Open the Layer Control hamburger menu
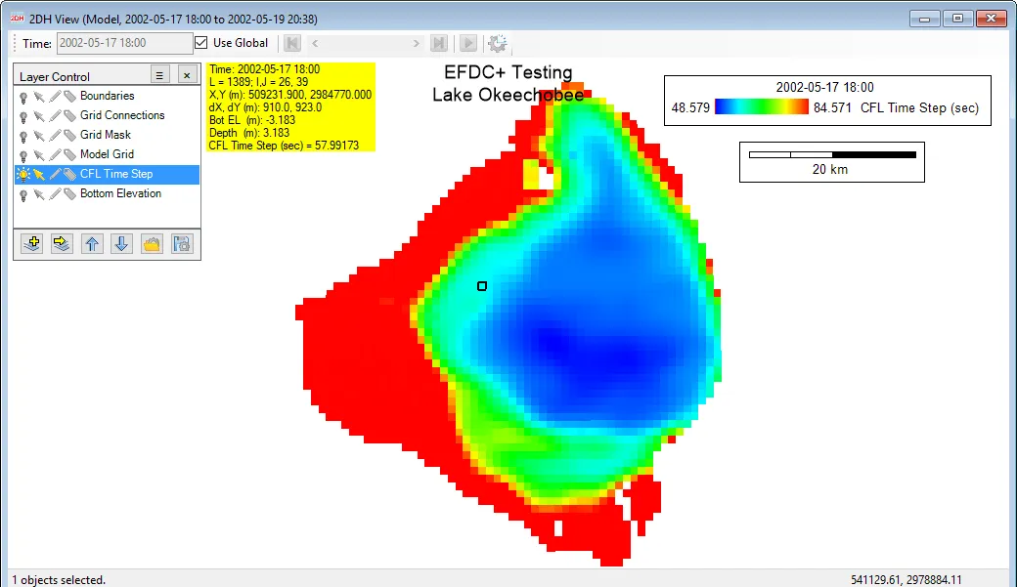 [158, 74]
